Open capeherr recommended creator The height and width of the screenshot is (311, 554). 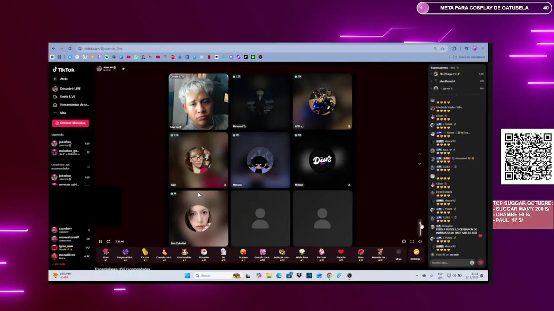pos(71,230)
